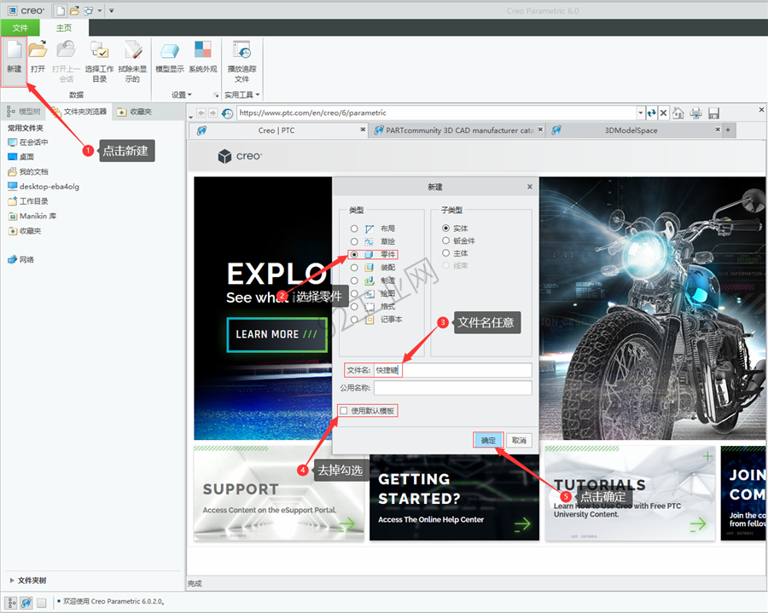Select the 格式 type radio button
Screen dimensions: 768x613
tap(354, 307)
